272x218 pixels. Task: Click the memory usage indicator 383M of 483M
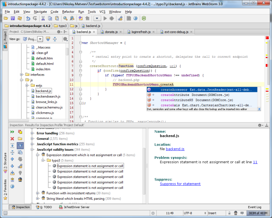[257, 213]
